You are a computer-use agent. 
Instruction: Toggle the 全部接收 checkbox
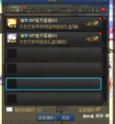(98, 109)
